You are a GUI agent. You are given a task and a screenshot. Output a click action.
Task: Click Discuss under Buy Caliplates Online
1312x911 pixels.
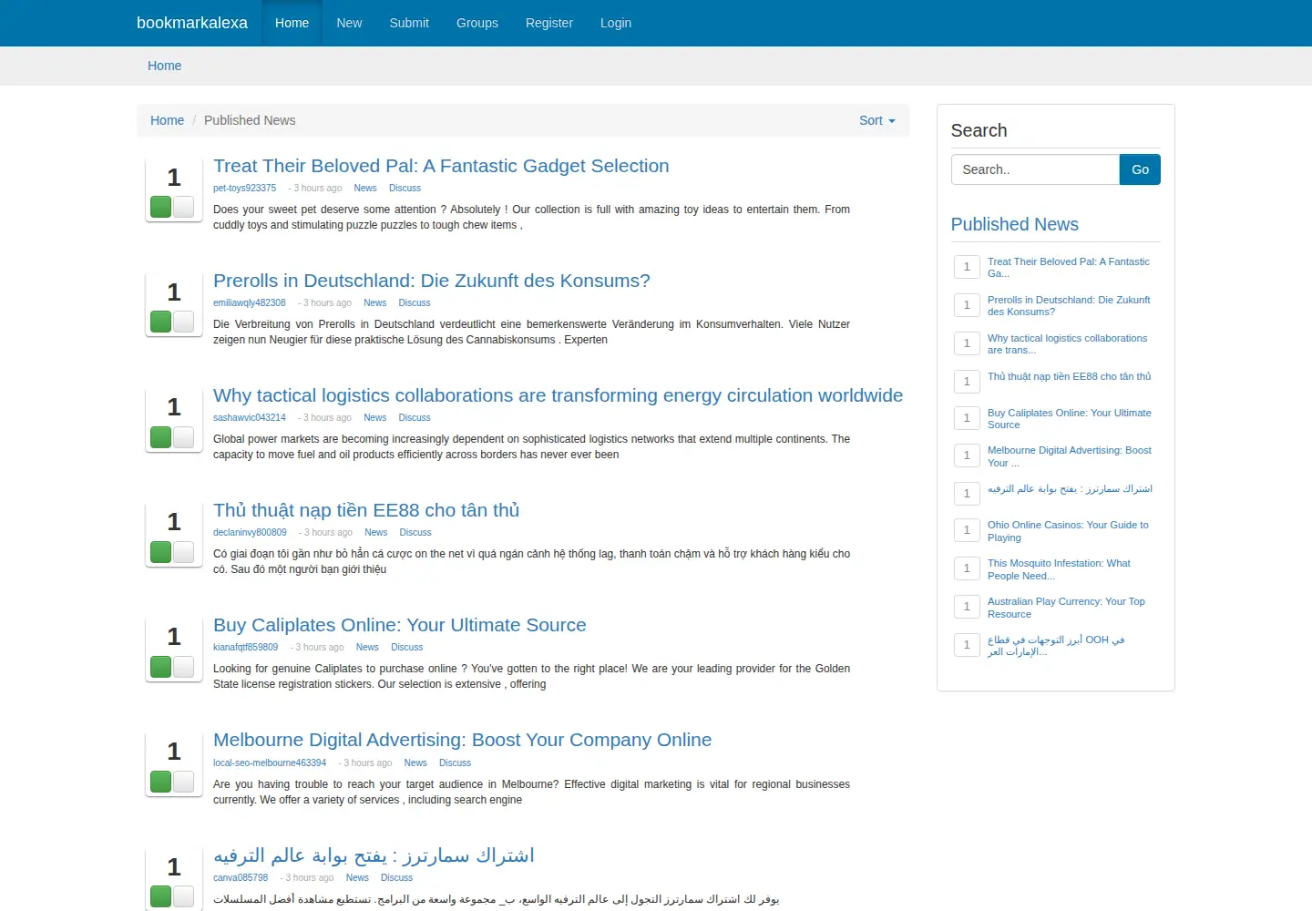point(406,647)
